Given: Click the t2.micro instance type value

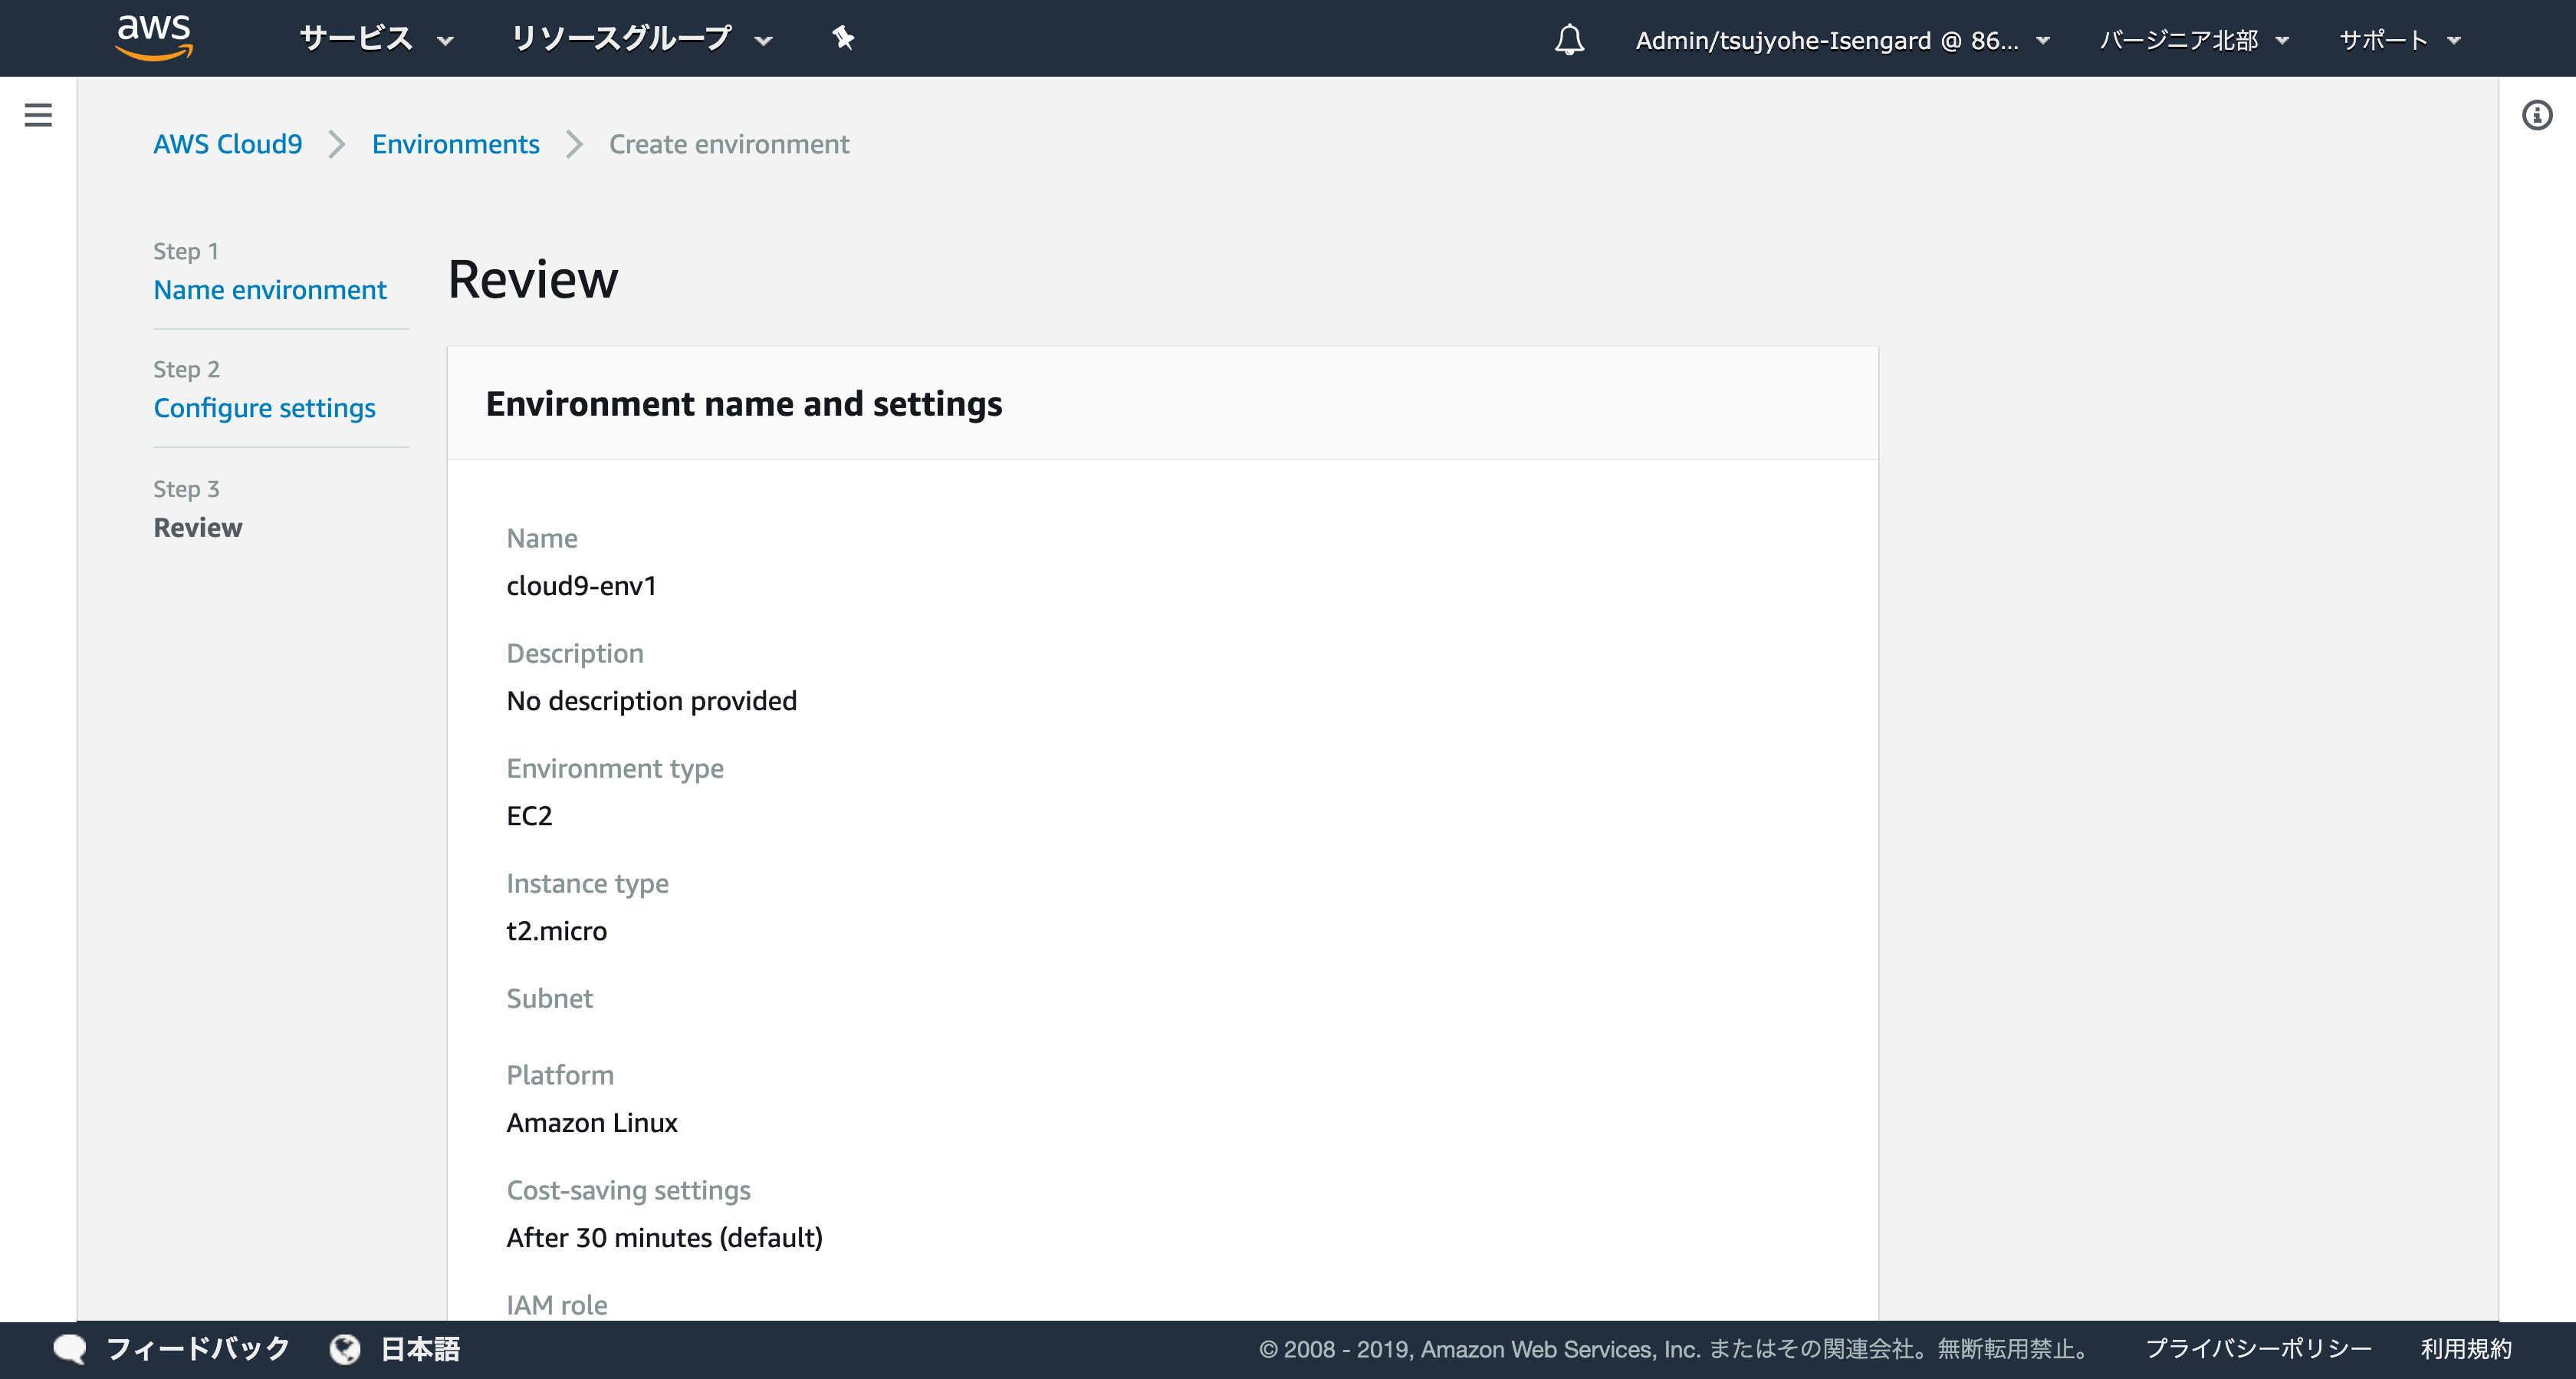Looking at the screenshot, I should point(557,930).
